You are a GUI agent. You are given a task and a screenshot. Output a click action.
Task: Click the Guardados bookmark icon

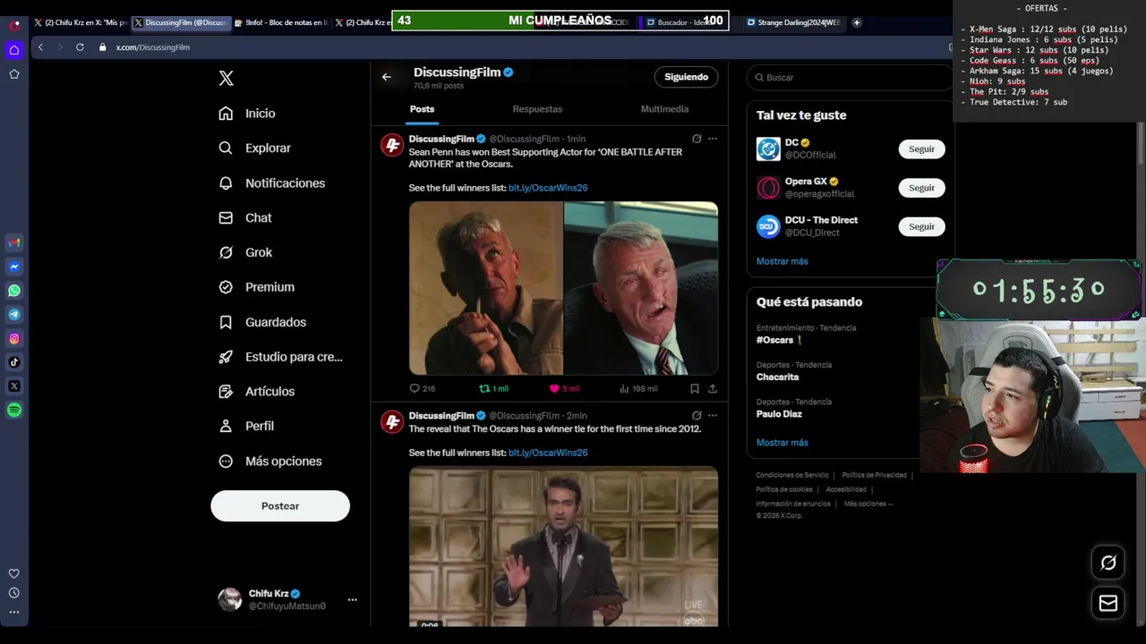pyautogui.click(x=226, y=322)
